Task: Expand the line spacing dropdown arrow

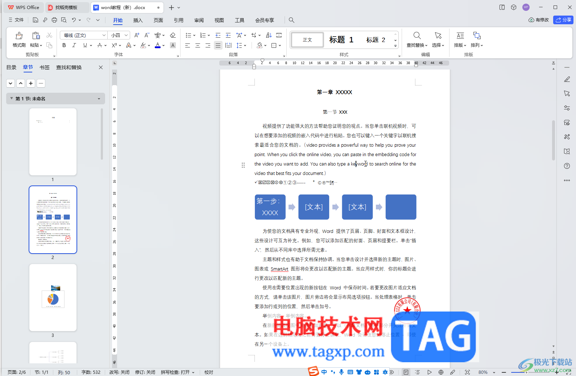Action: coord(245,46)
